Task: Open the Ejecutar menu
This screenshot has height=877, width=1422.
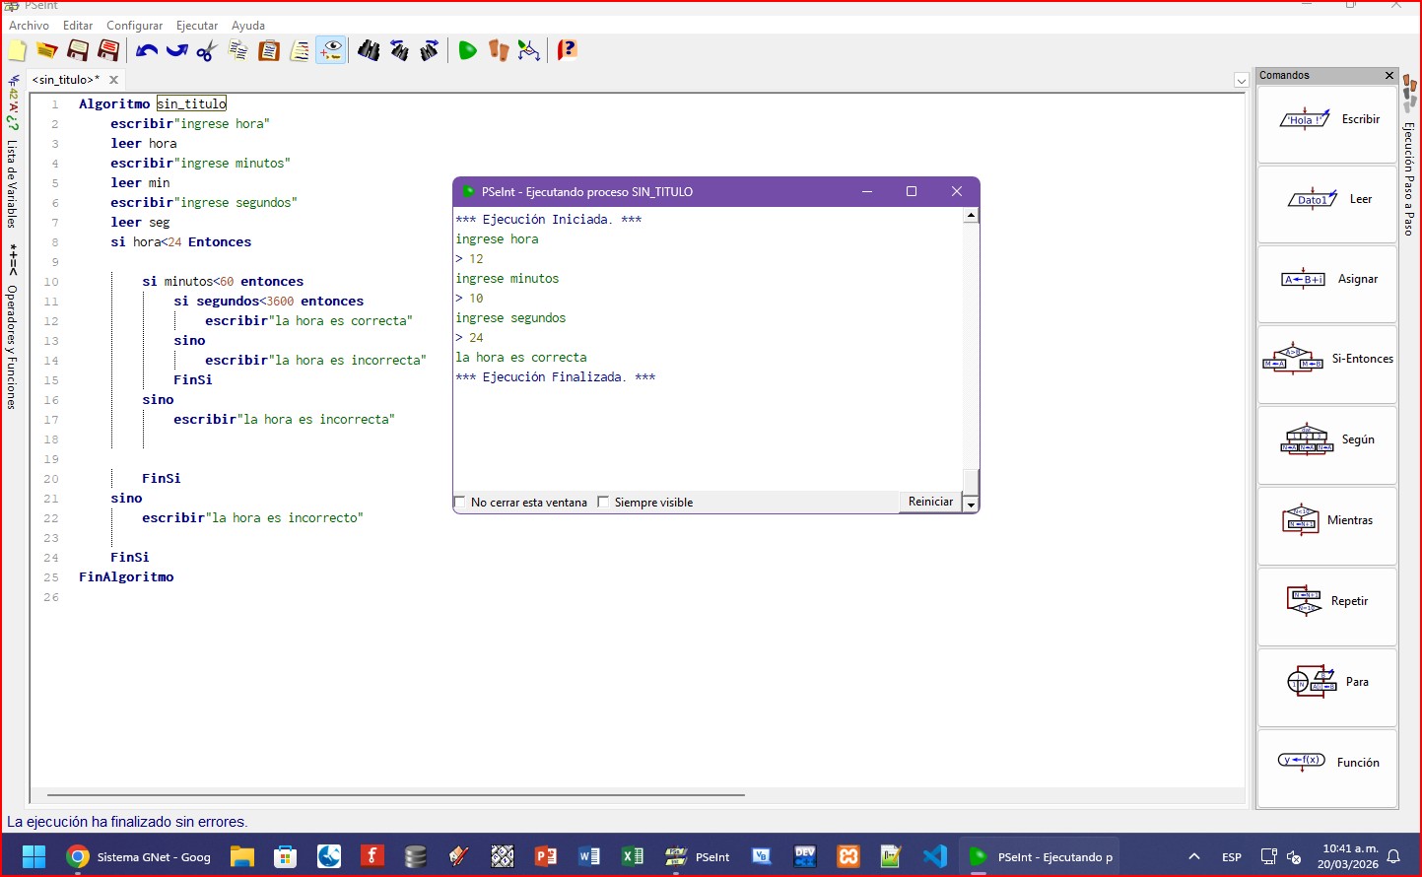Action: coord(197,26)
